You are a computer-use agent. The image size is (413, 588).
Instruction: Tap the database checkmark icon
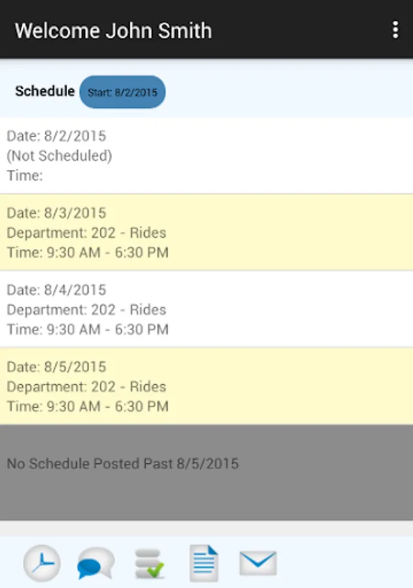(x=149, y=564)
